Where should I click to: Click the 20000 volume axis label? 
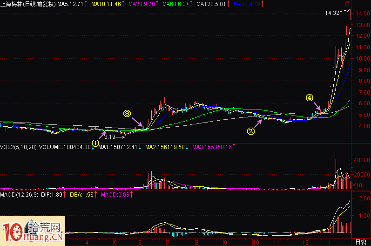pyautogui.click(x=362, y=175)
